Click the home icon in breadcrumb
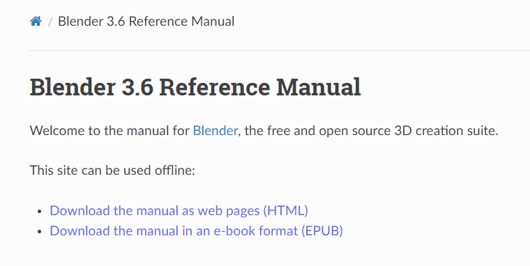Screen dimensions: 530x266 click(x=36, y=22)
